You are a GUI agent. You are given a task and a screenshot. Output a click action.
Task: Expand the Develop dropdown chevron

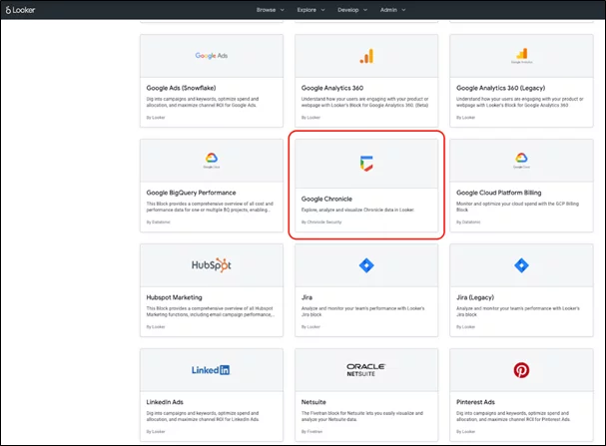[x=364, y=10]
